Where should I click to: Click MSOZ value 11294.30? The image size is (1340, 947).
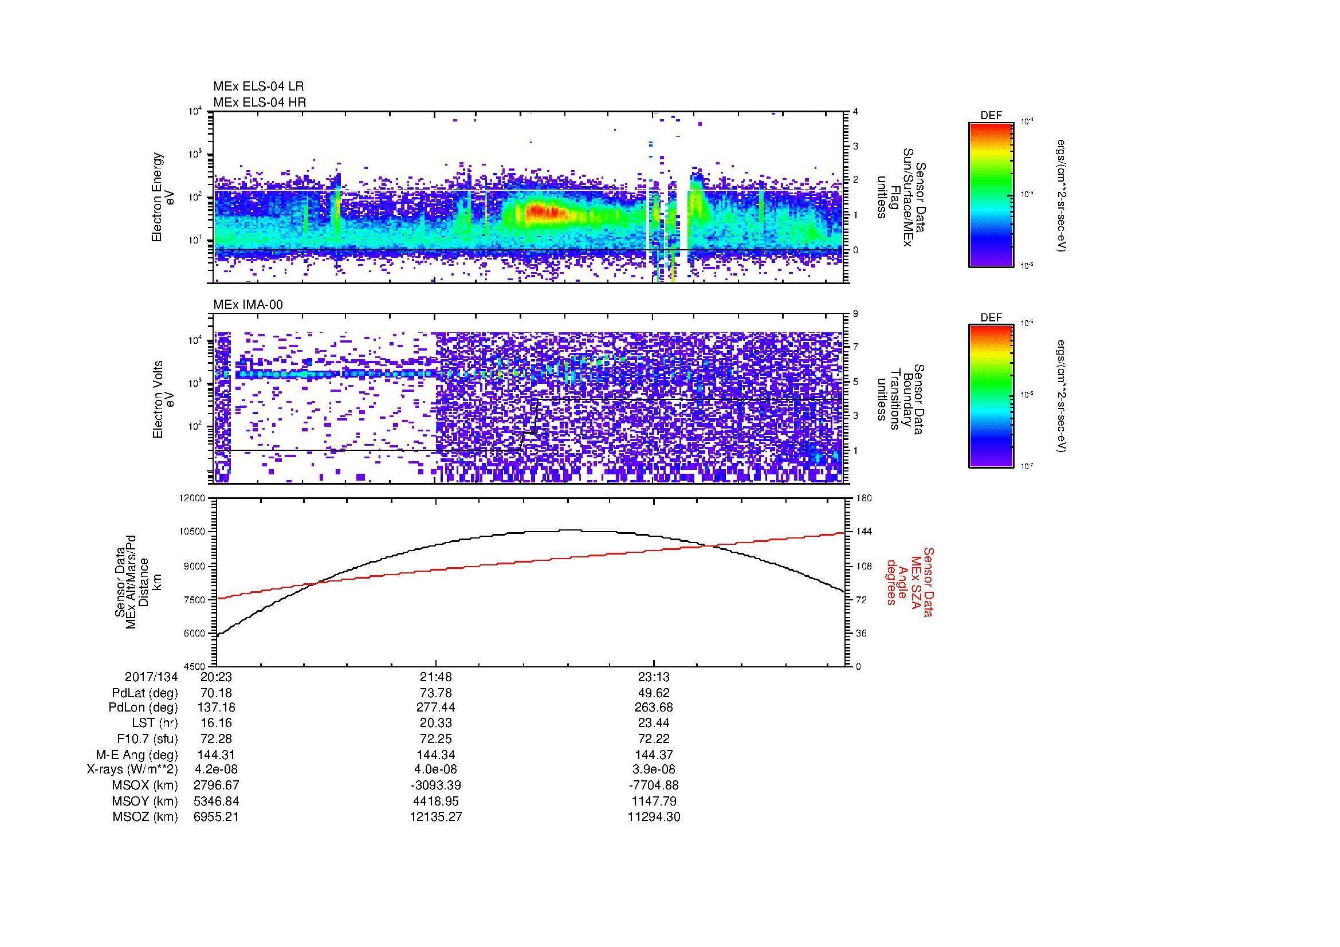(x=654, y=817)
